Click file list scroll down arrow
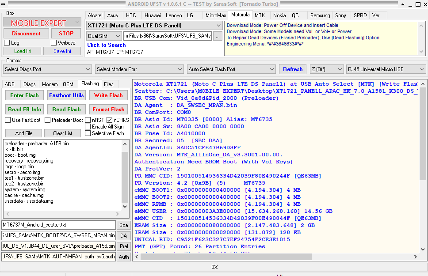Image resolution: width=428 pixels, height=276 pixels. tap(125, 207)
